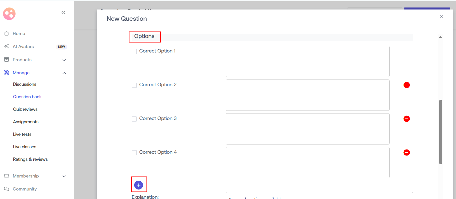Go to Quiz reviews page
Screen dimensions: 456x199
25,109
